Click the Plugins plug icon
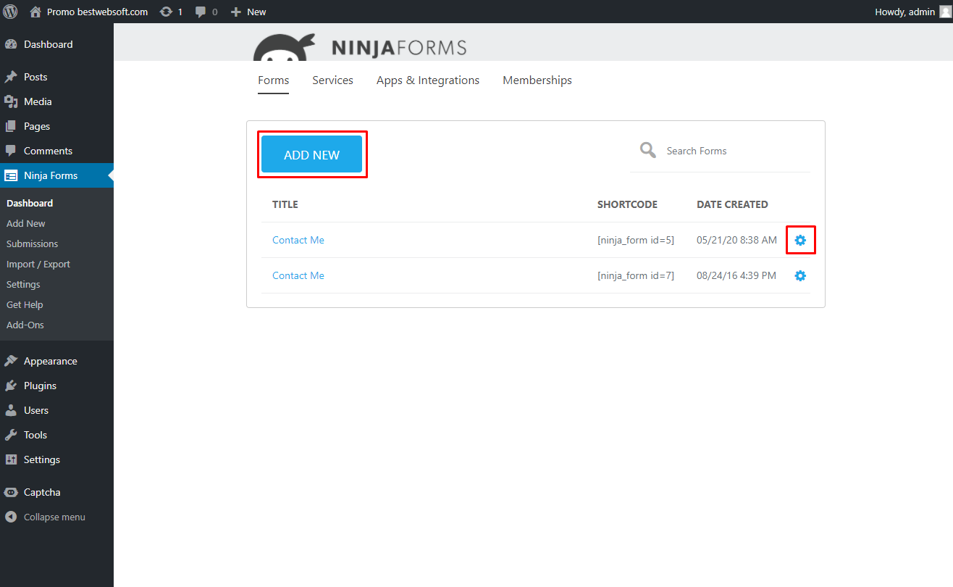The image size is (953, 587). click(11, 386)
